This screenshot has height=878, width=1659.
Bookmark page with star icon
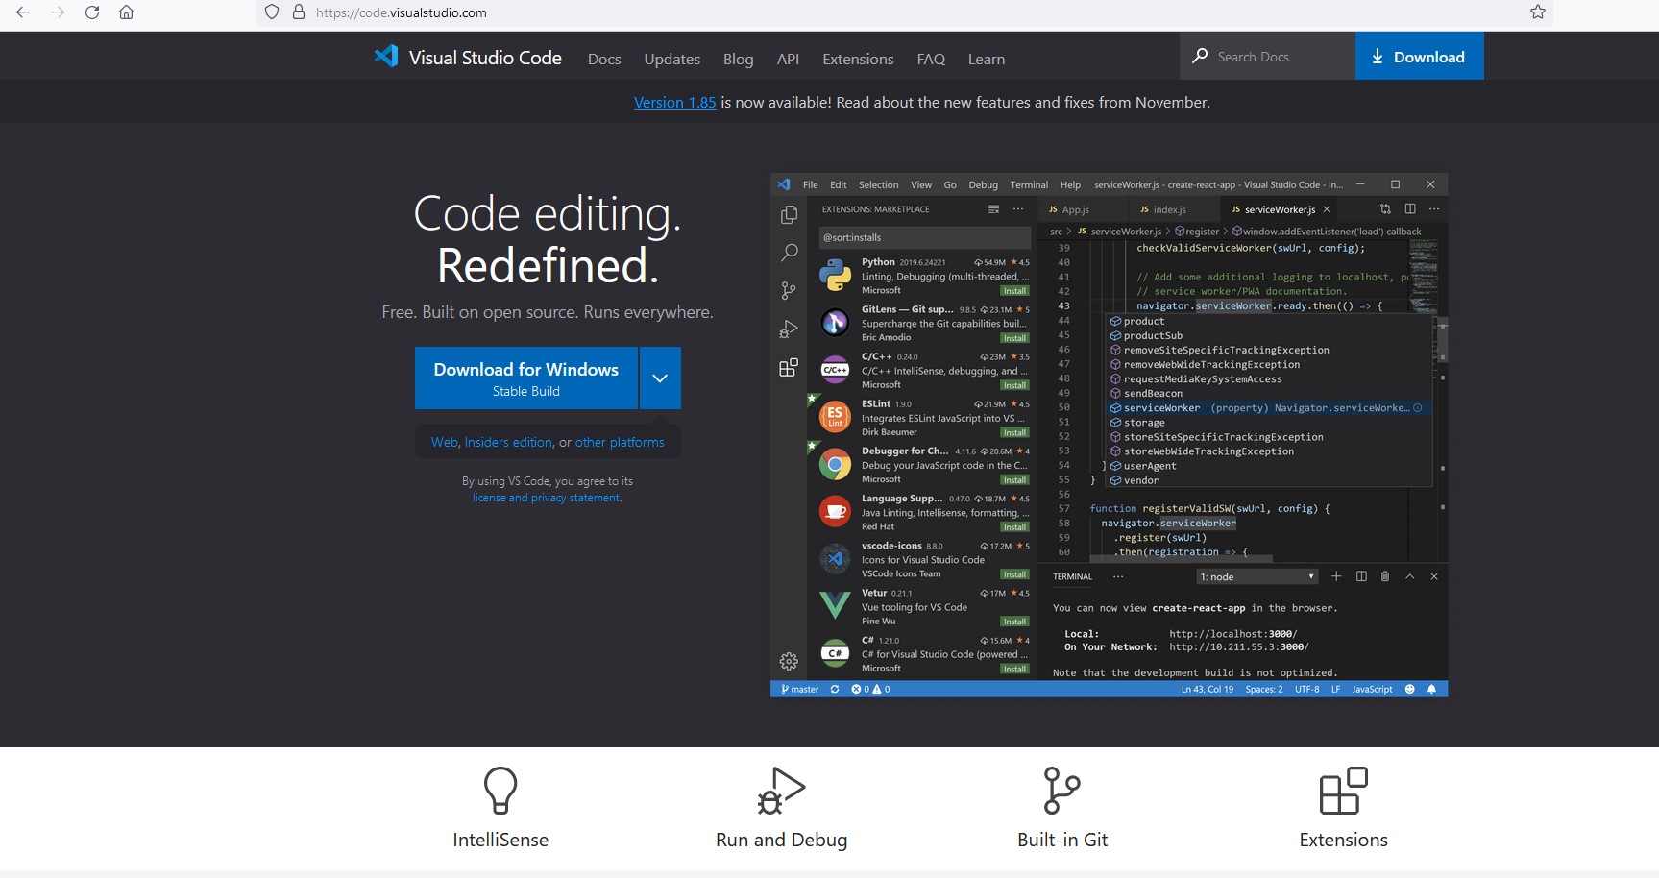coord(1538,12)
